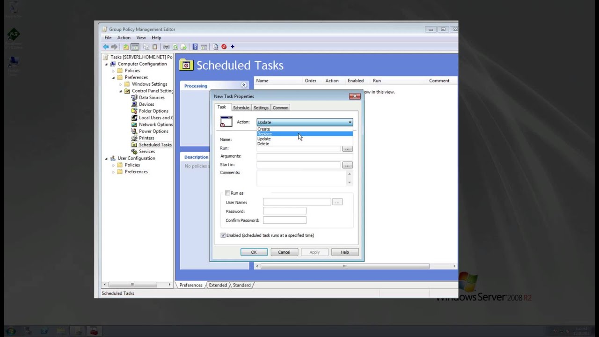This screenshot has height=337, width=599.
Task: Toggle the Show/Hide Console Tree icon
Action: (x=135, y=47)
